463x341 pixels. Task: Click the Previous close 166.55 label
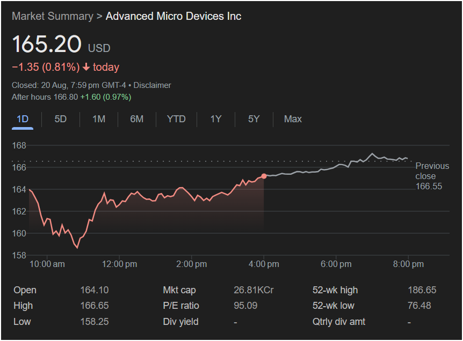click(x=432, y=176)
